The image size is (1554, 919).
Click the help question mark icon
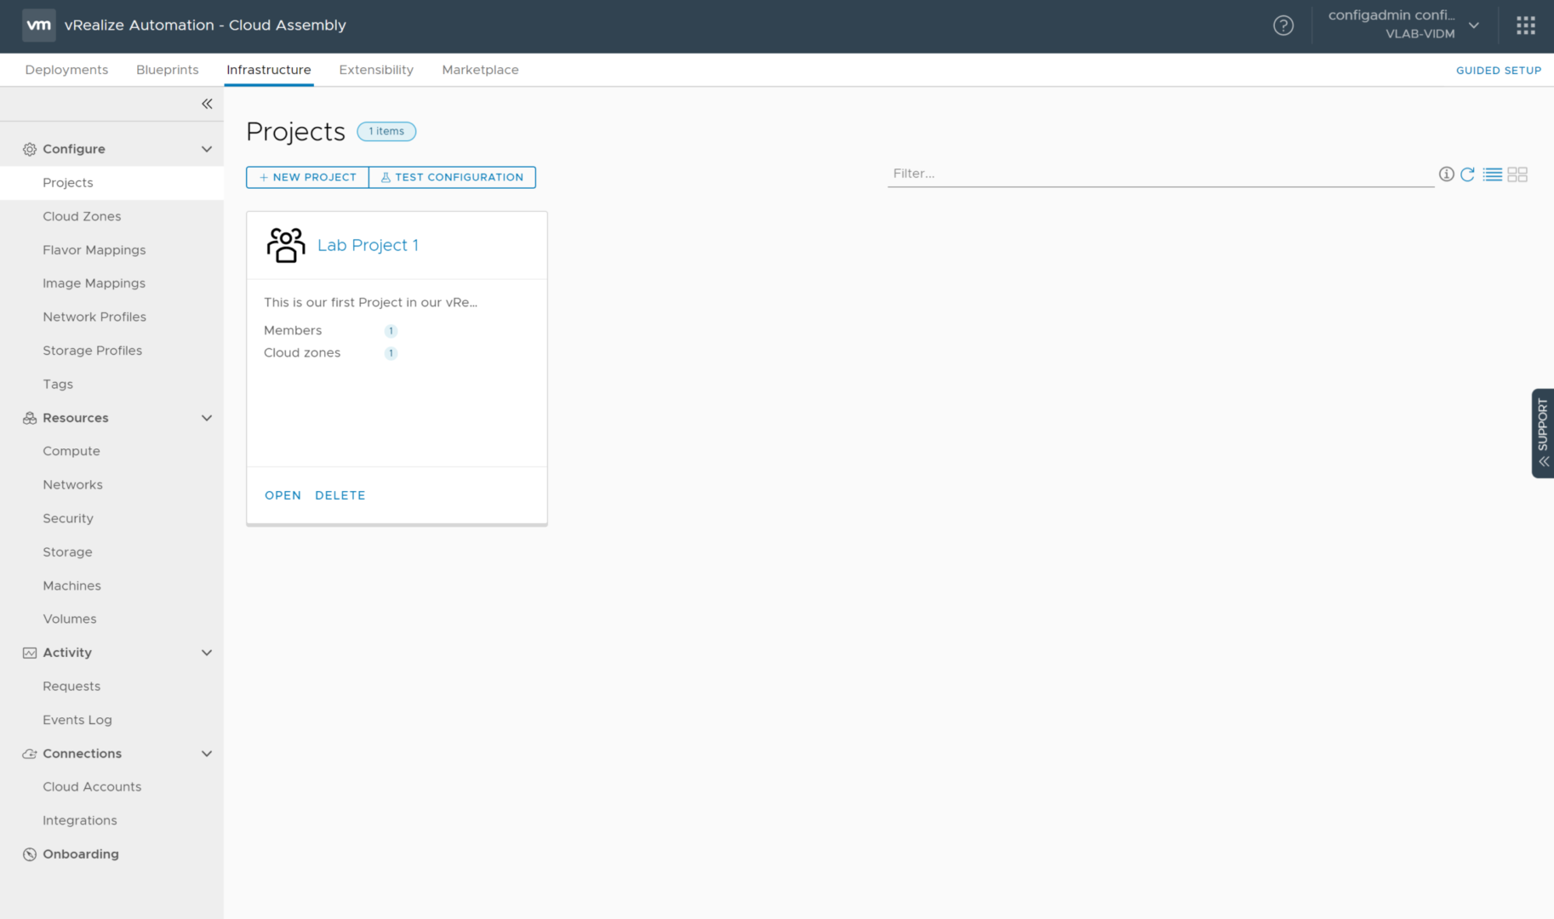point(1283,26)
